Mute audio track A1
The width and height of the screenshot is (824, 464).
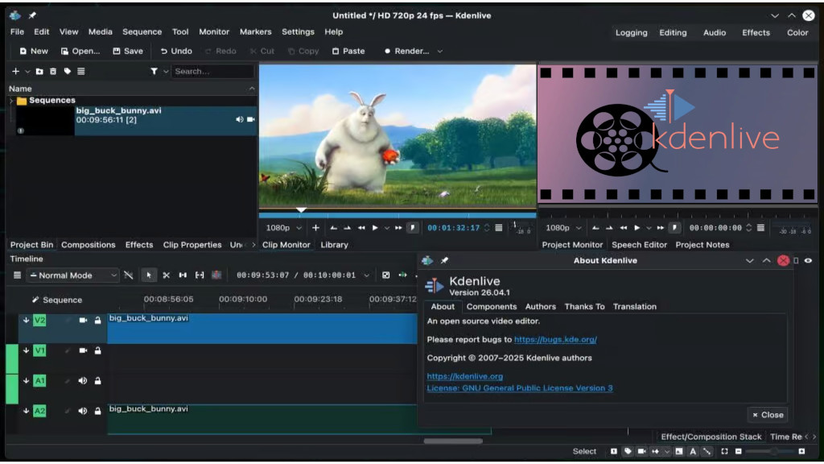[x=83, y=381]
